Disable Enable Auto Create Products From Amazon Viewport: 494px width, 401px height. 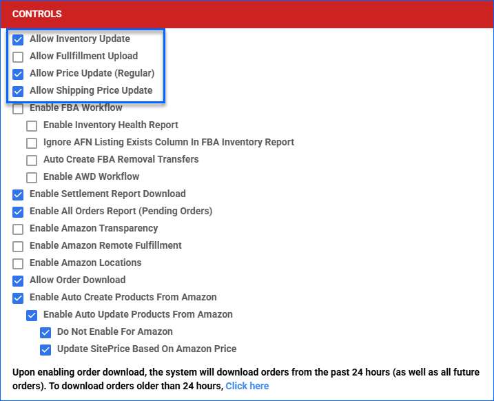coord(18,298)
